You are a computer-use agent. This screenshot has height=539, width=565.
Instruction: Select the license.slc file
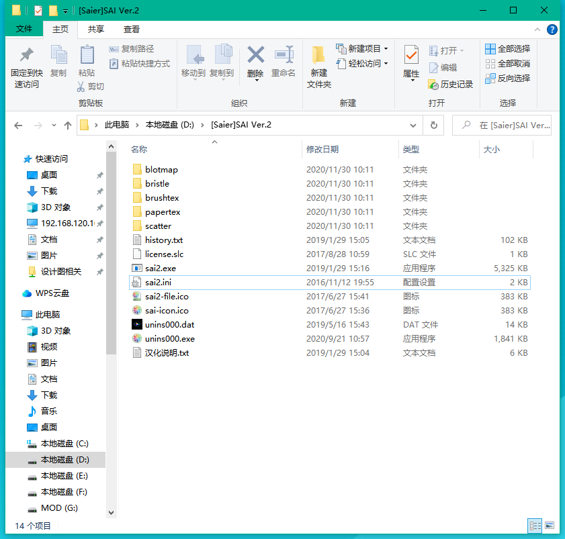tap(165, 254)
